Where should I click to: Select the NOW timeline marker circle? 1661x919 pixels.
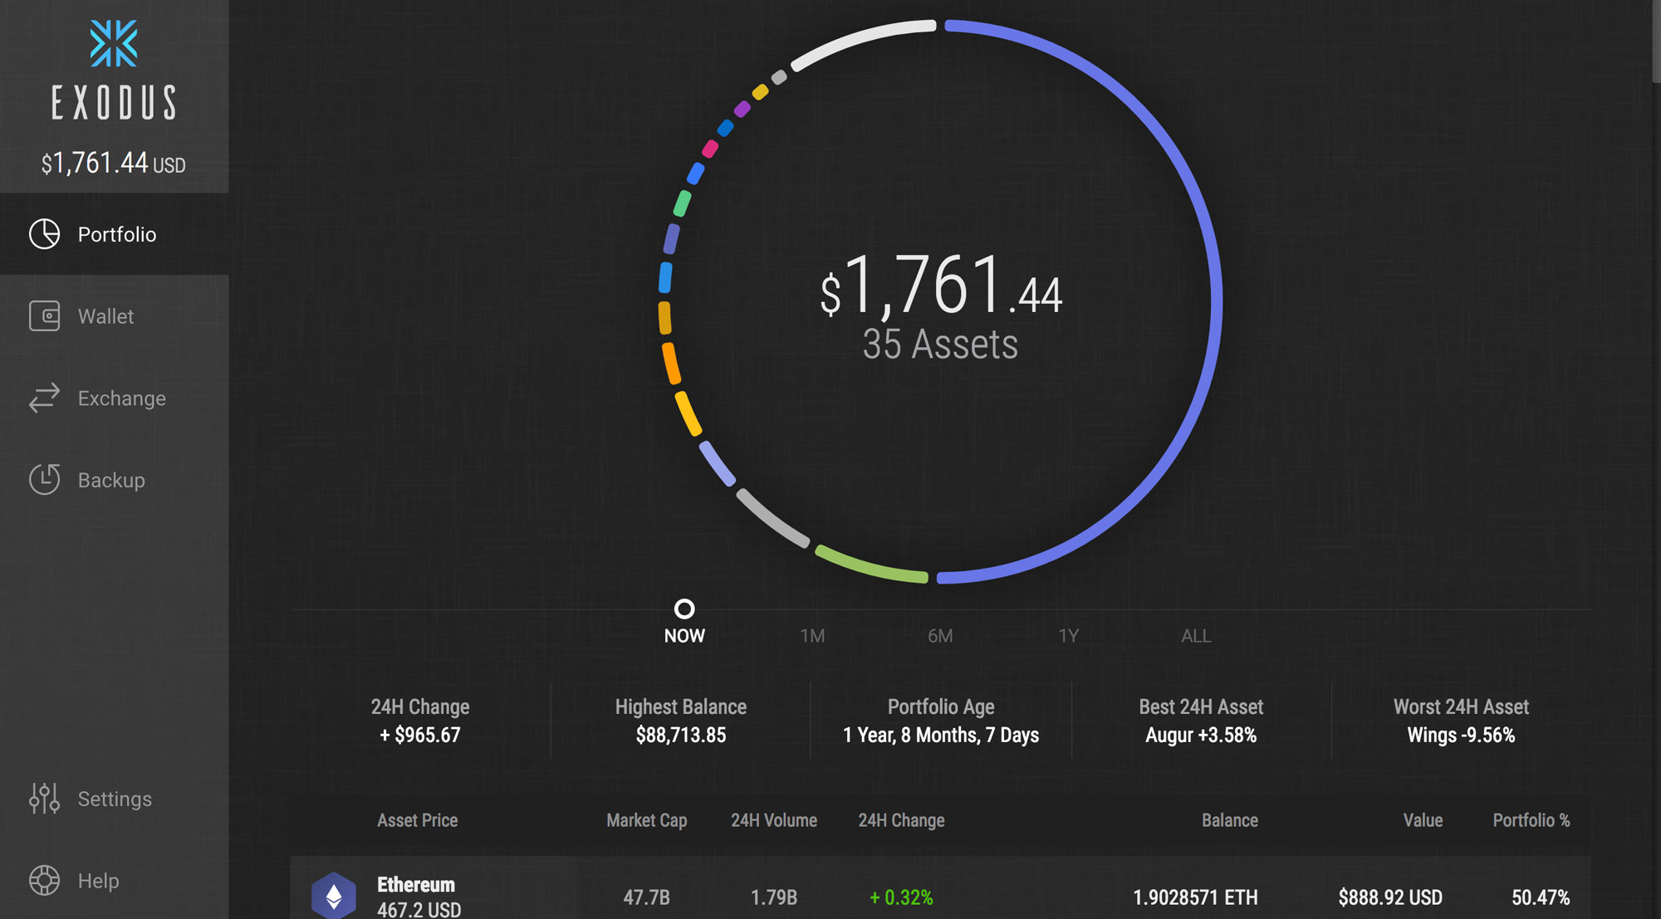click(684, 609)
